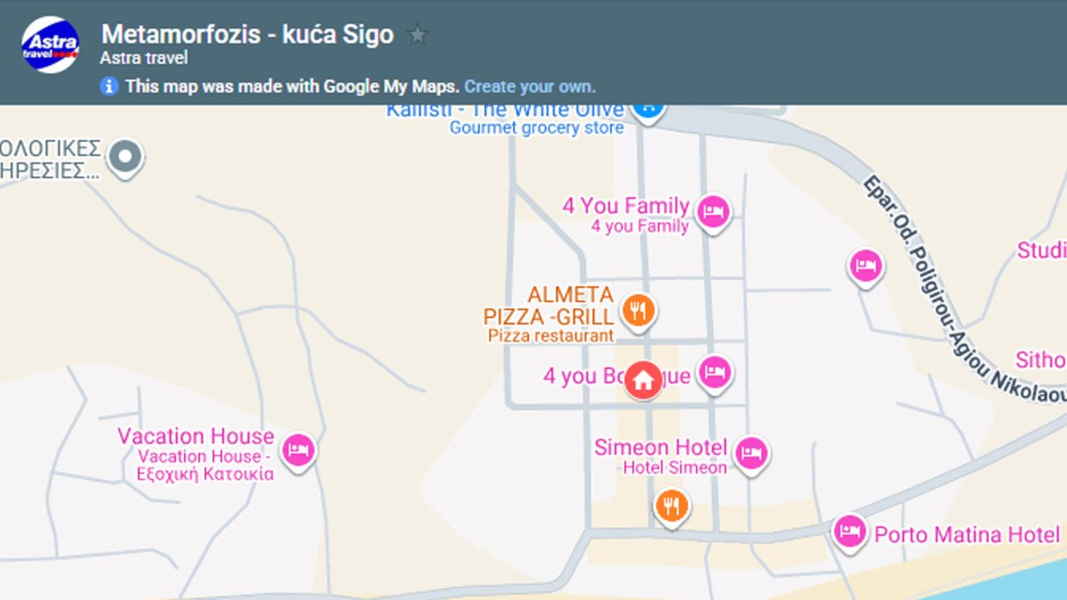
Task: Select the red home marker pin
Action: point(644,380)
